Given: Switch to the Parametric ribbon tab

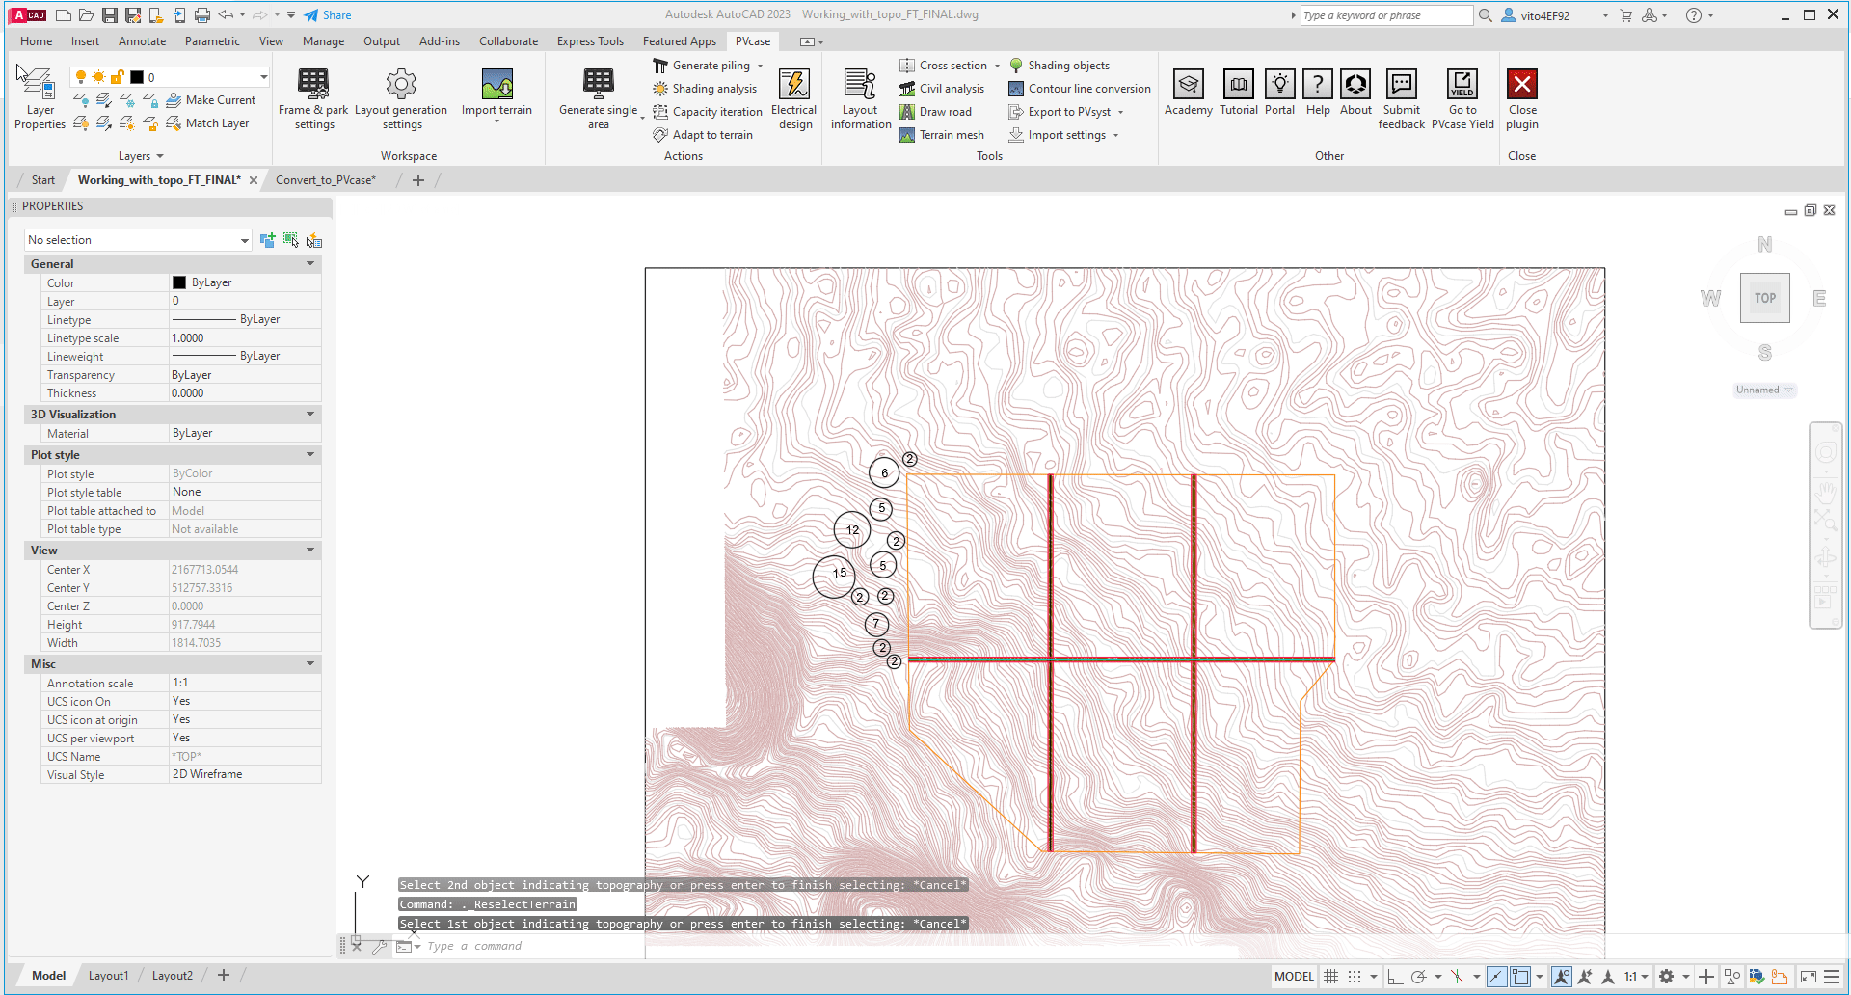Looking at the screenshot, I should point(212,41).
